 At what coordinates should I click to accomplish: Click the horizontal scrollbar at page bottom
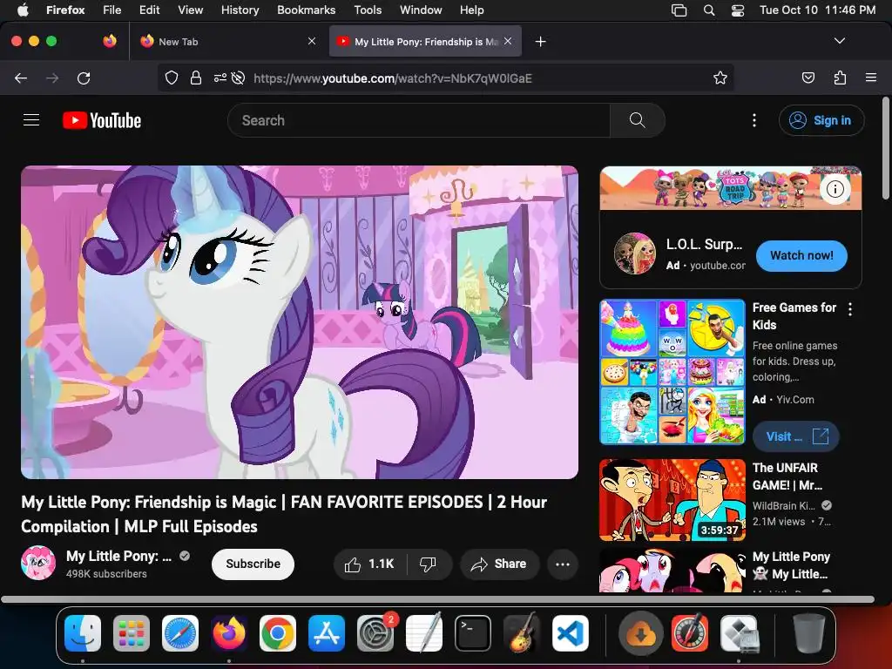click(437, 599)
